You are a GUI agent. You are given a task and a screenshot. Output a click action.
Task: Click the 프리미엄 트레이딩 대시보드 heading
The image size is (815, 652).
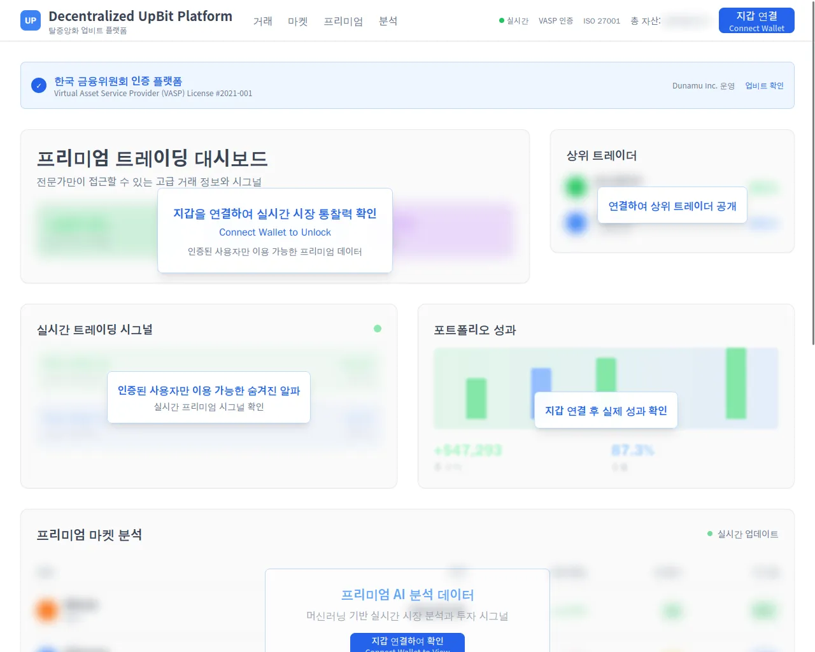point(152,158)
